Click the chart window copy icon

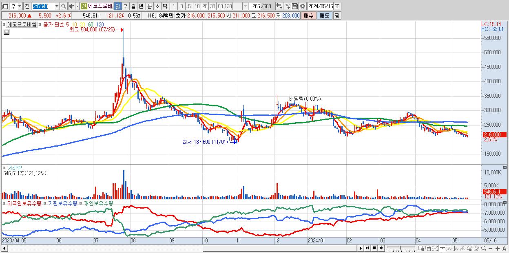point(476,248)
